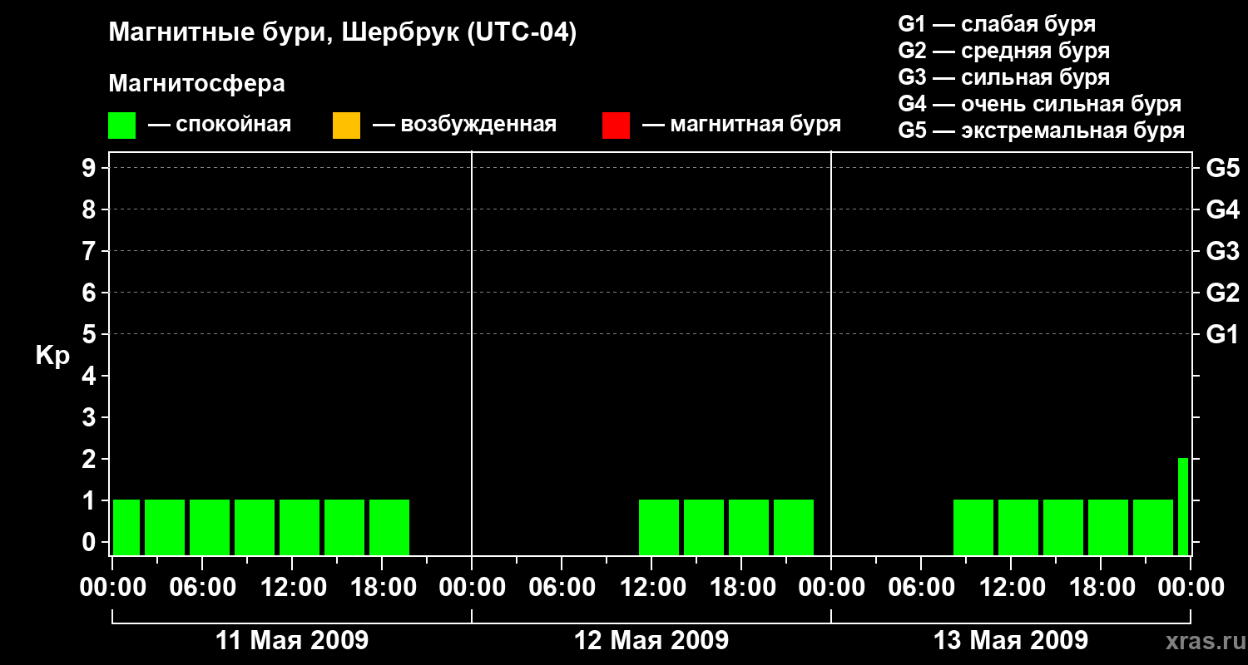Click the '12 Мая 2009' date label
Viewport: 1248px width, 665px height.
[x=651, y=641]
